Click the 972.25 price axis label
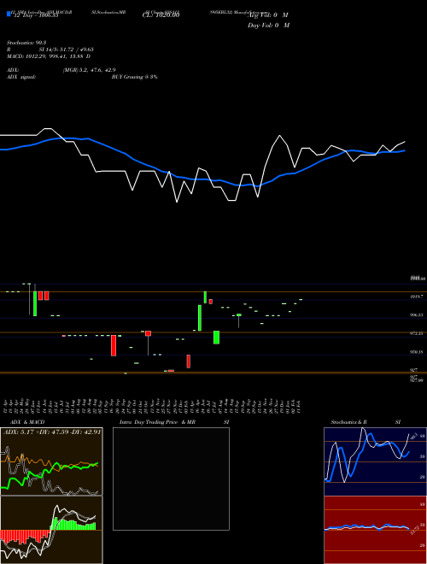The width and height of the screenshot is (427, 564). point(417,333)
